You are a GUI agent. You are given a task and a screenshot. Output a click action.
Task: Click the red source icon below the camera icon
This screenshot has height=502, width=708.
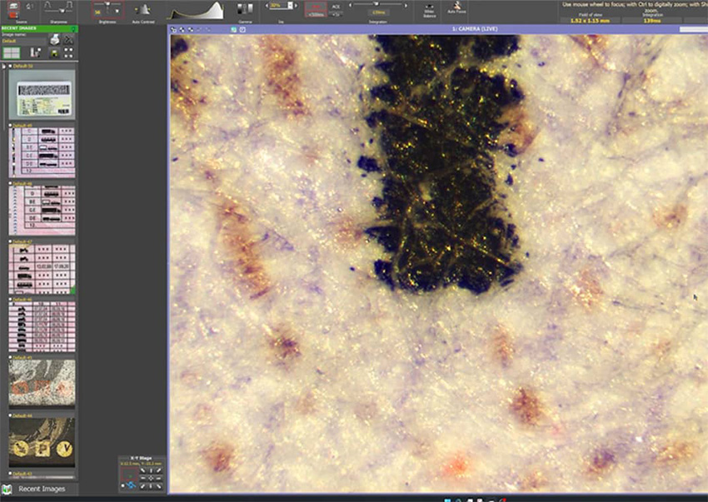point(13,15)
